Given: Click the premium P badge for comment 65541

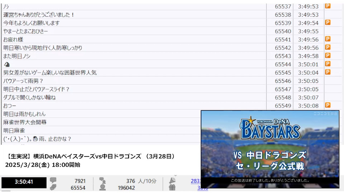Looking at the screenshot, I should coord(328,39).
